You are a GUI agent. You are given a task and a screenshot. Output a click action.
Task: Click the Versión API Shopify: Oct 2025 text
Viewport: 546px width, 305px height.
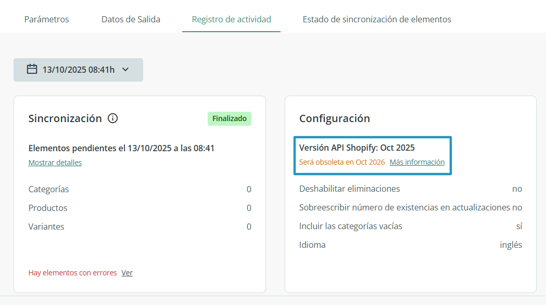357,148
